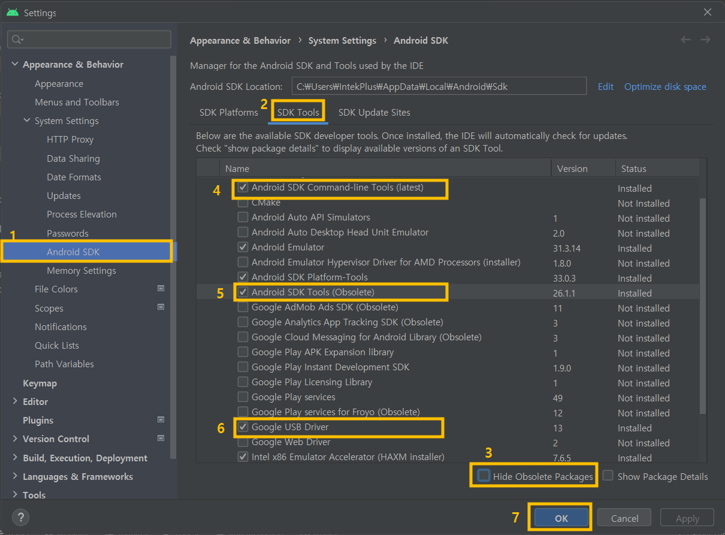
Task: Click the Edit SDK location link
Action: 606,86
